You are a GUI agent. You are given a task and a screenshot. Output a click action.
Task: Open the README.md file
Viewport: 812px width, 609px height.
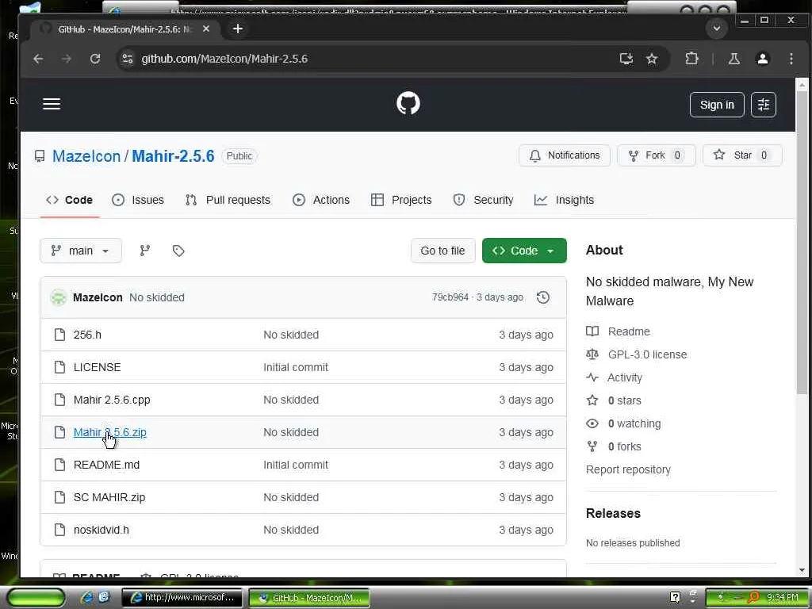[x=107, y=465]
